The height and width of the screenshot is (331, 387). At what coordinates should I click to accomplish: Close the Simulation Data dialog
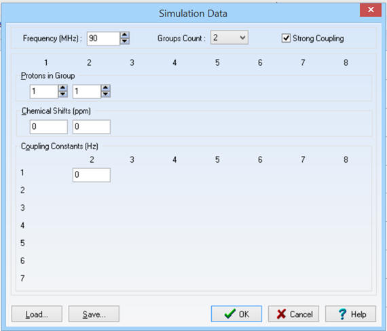(x=371, y=10)
